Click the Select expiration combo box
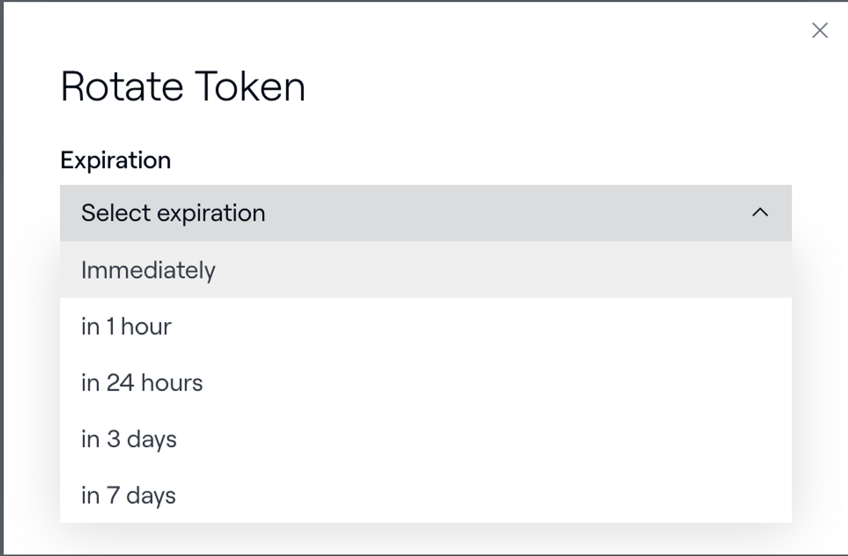The image size is (848, 556). point(425,213)
